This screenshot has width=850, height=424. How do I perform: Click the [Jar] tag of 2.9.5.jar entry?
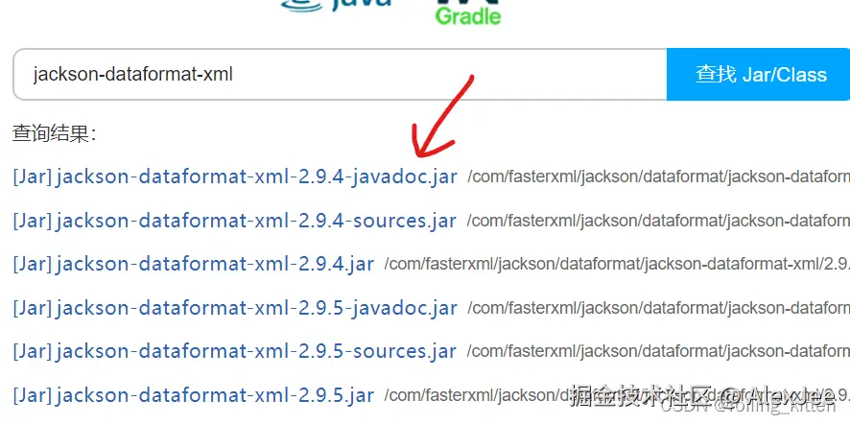point(33,395)
